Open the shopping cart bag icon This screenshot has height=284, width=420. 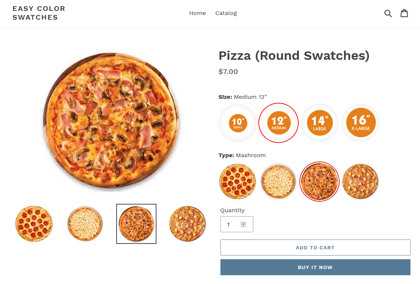(x=404, y=13)
